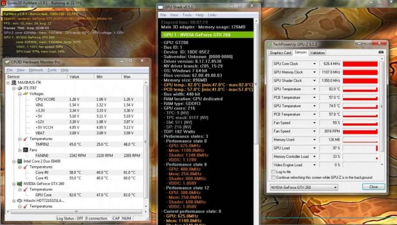The width and height of the screenshot is (397, 225).
Task: Click the Value column header
Action: [80, 77]
